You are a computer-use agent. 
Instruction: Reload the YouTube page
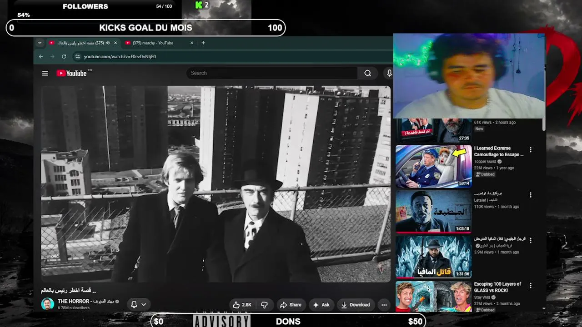[64, 56]
